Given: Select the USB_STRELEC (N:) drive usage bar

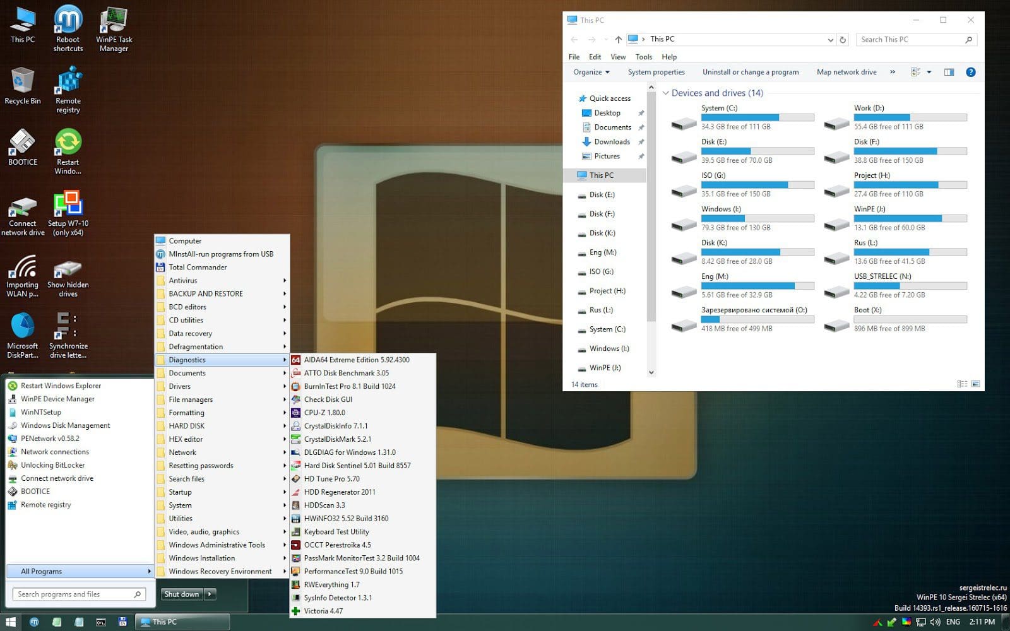Looking at the screenshot, I should [x=910, y=286].
